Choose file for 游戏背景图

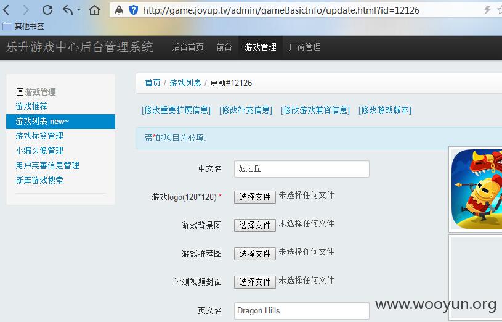point(255,225)
